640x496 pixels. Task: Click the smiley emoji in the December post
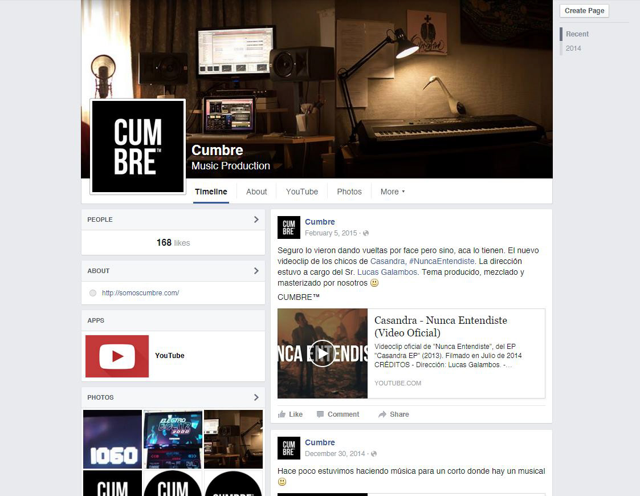point(282,482)
